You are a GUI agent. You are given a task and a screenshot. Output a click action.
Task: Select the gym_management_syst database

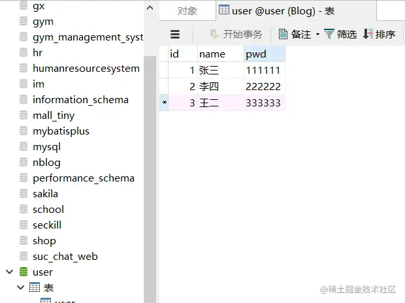(88, 37)
